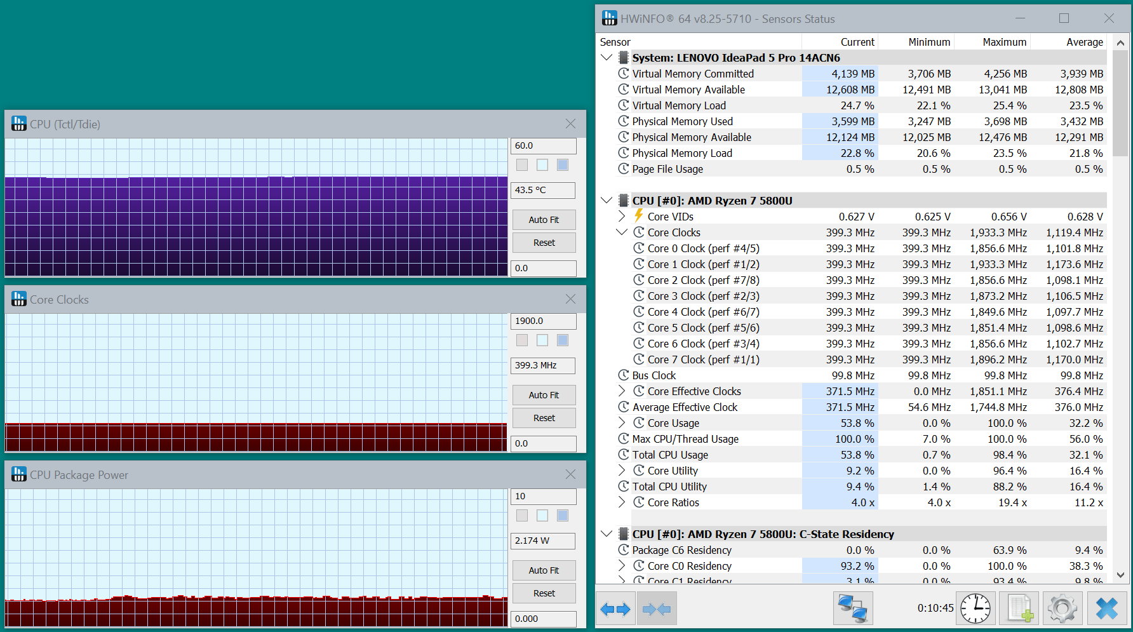Viewport: 1133px width, 632px height.
Task: Click Auto Fit in Core Clocks graph
Action: coord(544,395)
